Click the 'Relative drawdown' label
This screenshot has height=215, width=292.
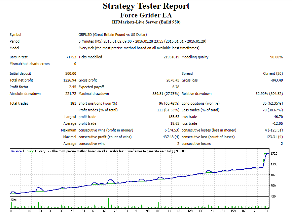click(197, 94)
